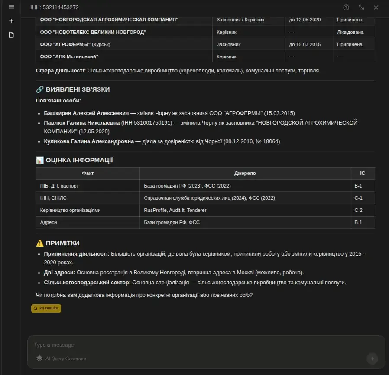Click the "Факт" column header
Image resolution: width=389 pixels, height=375 pixels.
click(88, 173)
